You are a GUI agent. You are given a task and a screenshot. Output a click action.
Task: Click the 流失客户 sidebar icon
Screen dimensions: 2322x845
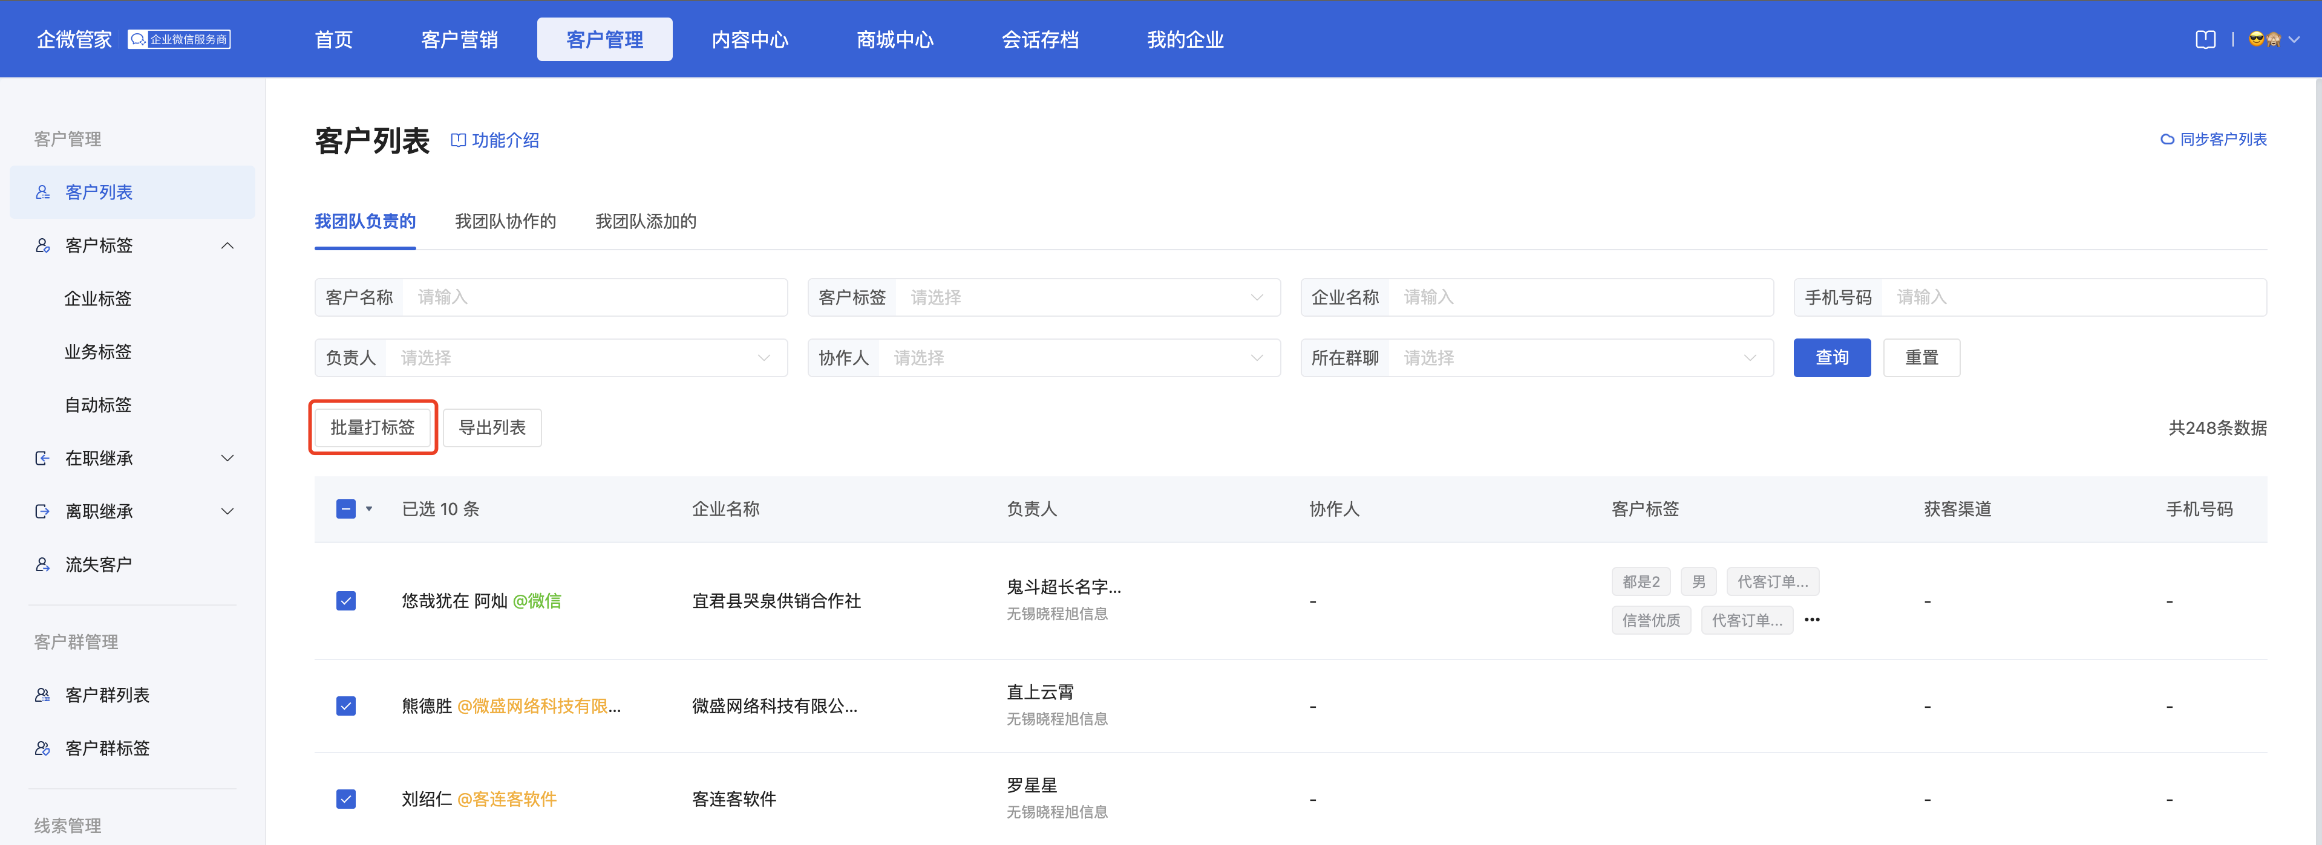(42, 564)
